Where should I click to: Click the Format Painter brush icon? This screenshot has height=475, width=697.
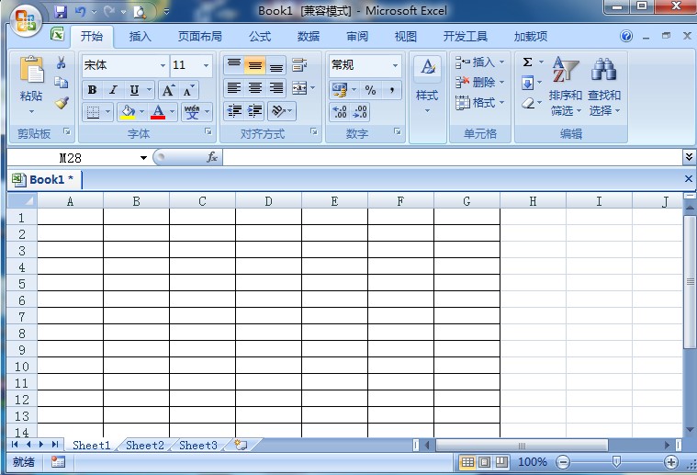pos(62,103)
